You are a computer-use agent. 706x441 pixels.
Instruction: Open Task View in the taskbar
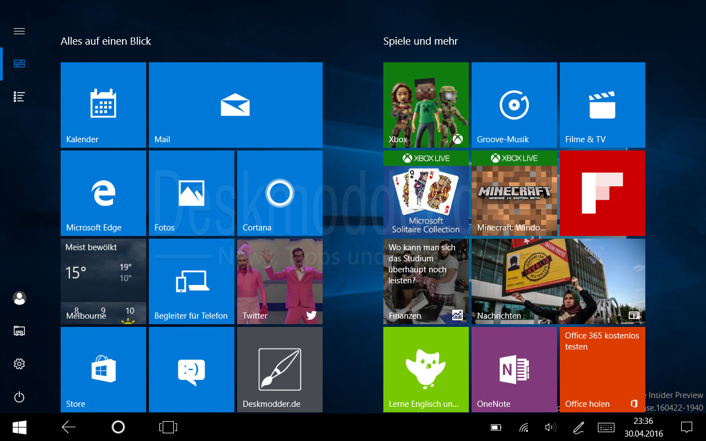(x=168, y=427)
